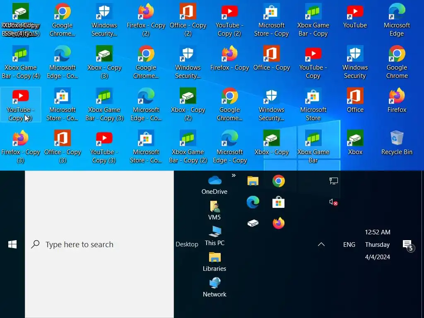Open Network from the taskbar toolbar

click(x=214, y=288)
